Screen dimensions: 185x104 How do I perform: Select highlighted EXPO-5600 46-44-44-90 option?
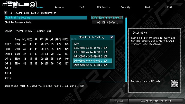(x=92, y=61)
